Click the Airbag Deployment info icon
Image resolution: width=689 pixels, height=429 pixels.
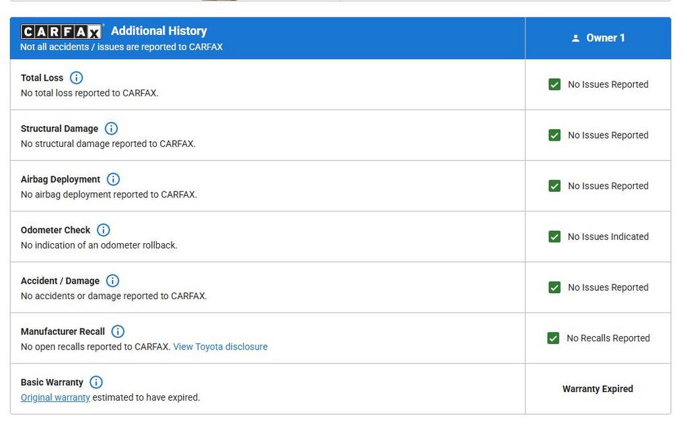pos(114,179)
